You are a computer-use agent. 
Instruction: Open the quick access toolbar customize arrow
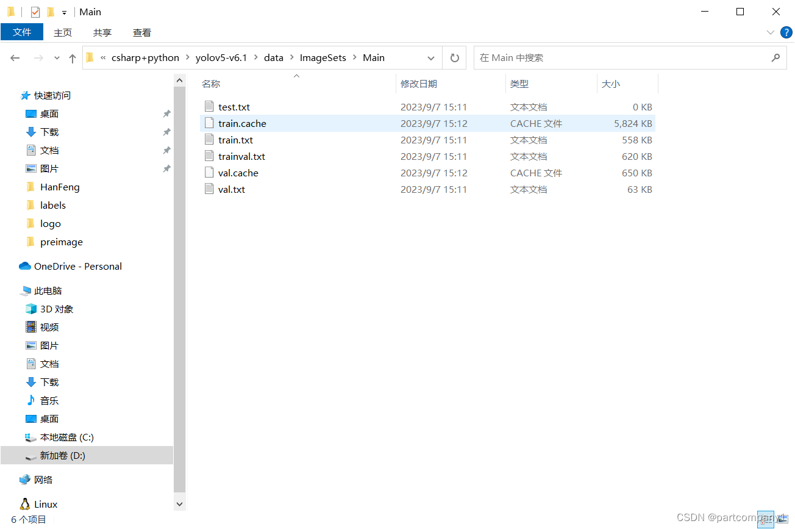point(64,12)
